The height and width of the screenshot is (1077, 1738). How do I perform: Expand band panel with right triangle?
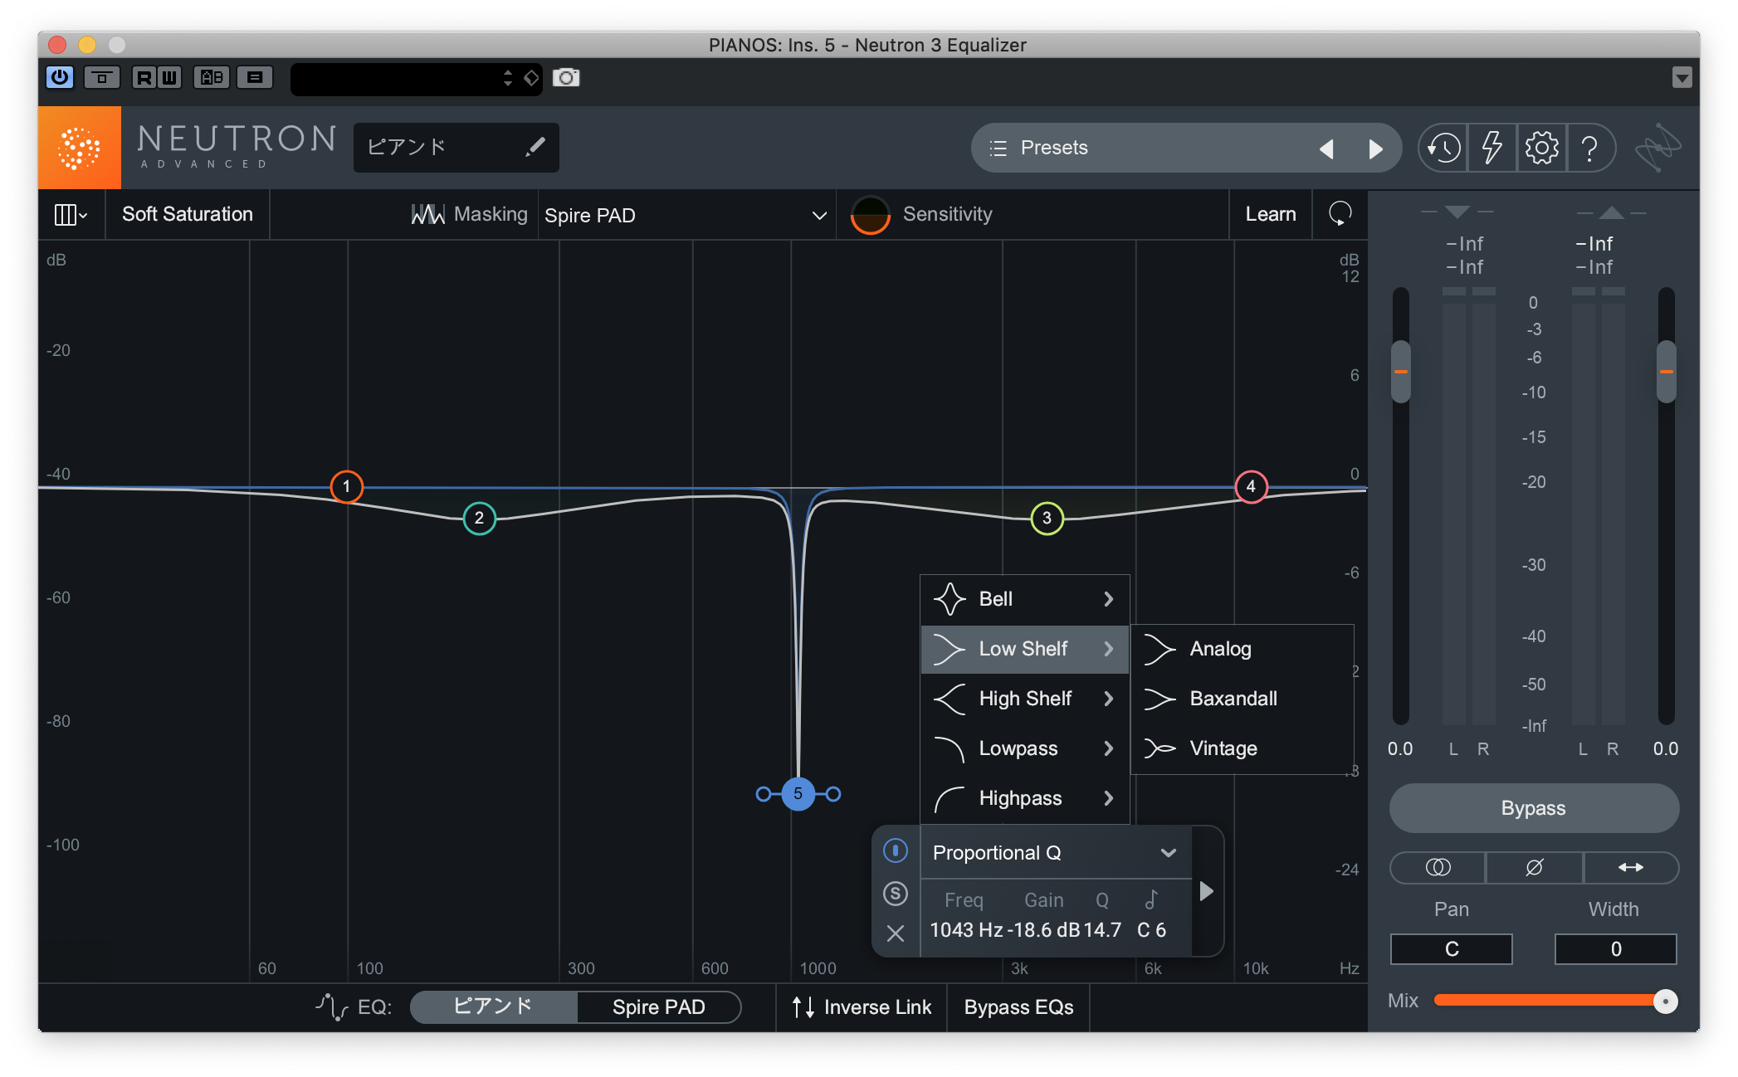1206,892
